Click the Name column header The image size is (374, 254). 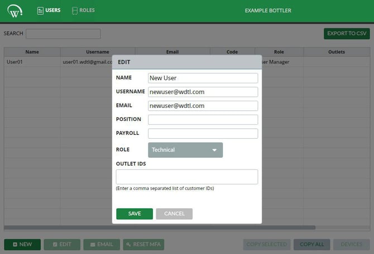pyautogui.click(x=32, y=51)
